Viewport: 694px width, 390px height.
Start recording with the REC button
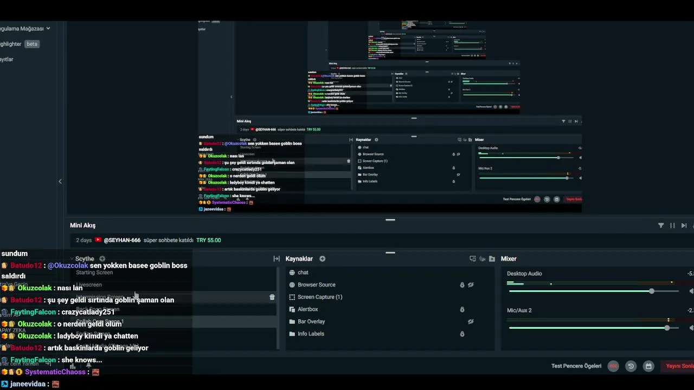[613, 366]
